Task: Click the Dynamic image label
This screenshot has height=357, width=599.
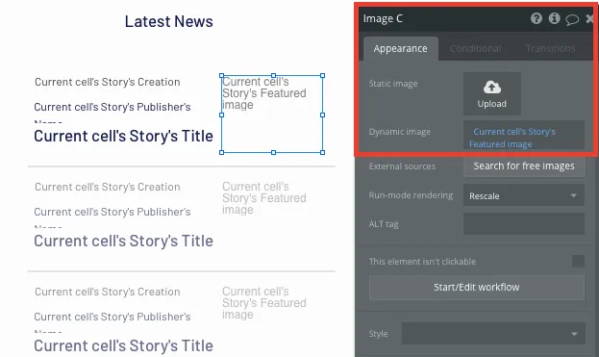Action: 400,132
